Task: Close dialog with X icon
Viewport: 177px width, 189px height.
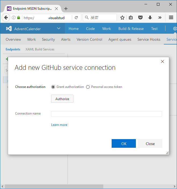Action: pyautogui.click(x=162, y=61)
